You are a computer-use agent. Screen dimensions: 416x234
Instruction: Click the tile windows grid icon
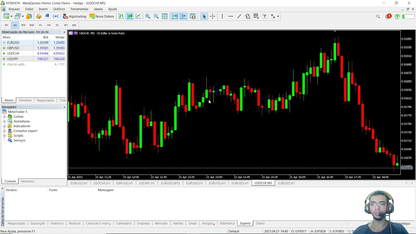click(x=165, y=16)
